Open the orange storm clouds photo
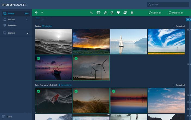This screenshot has width=191, height=120. [91, 42]
